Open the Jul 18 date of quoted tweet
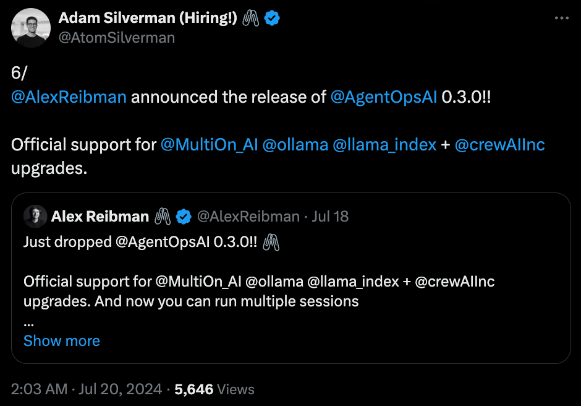Viewport: 581px width, 406px height. pyautogui.click(x=330, y=217)
